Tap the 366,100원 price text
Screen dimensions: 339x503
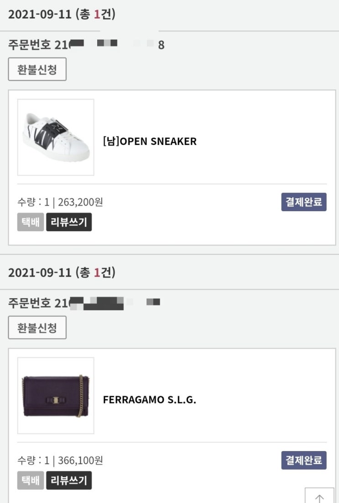pos(81,461)
